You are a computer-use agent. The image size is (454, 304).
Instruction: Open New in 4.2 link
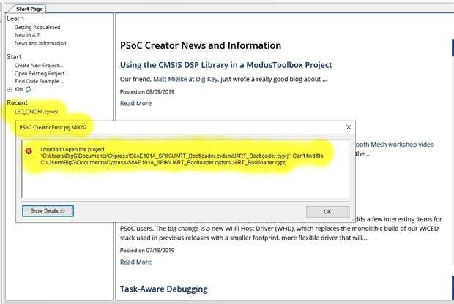(x=27, y=35)
